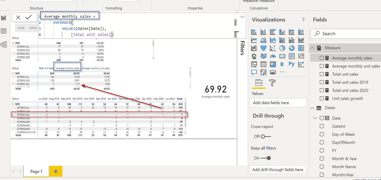Select the pie chart visualization

[282, 48]
